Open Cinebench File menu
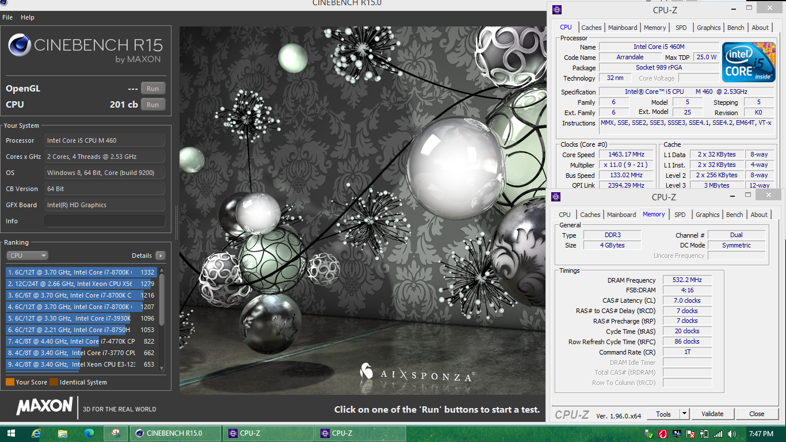The image size is (786, 442). tap(7, 17)
